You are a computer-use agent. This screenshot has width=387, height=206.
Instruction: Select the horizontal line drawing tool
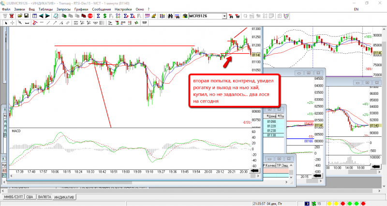[x=42, y=22]
